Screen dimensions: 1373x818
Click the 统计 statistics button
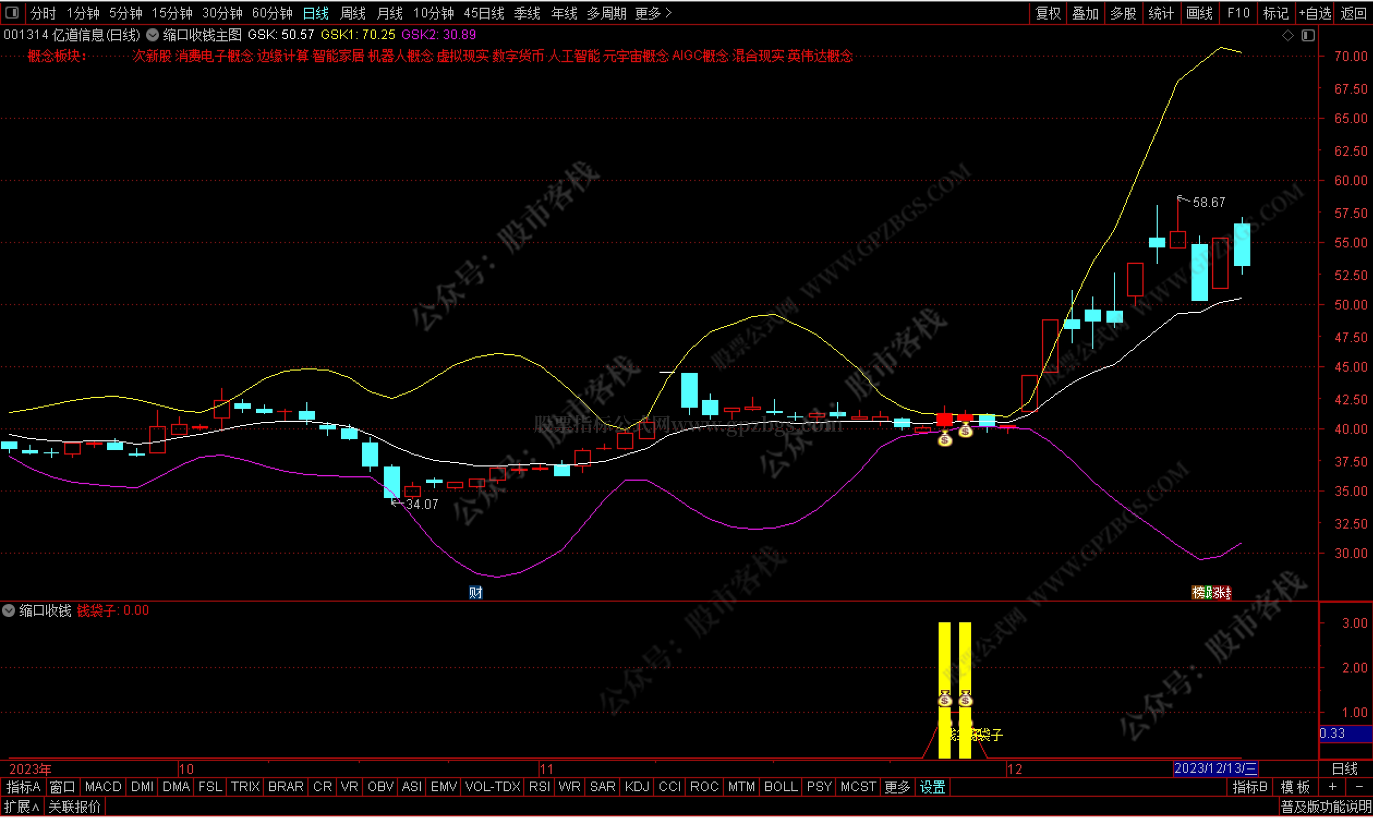coord(1162,13)
